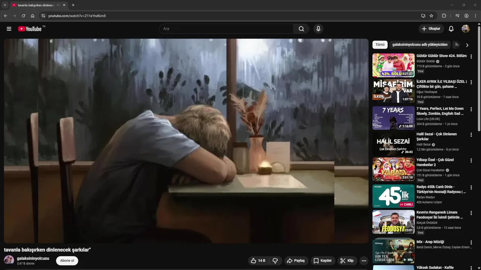Start voice search with microphone icon

click(318, 29)
